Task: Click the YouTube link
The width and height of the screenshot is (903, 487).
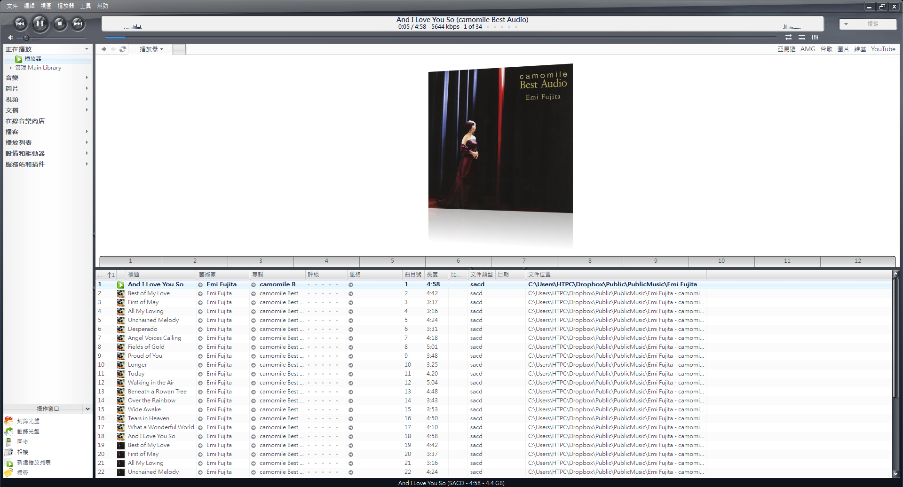Action: (883, 49)
